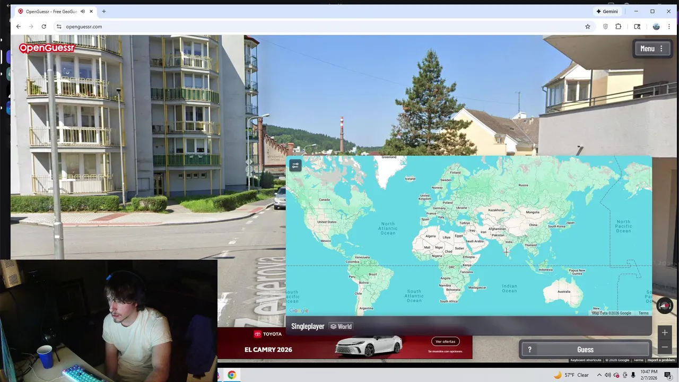Close the OpenGuessr tab
Image resolution: width=679 pixels, height=382 pixels.
click(91, 11)
